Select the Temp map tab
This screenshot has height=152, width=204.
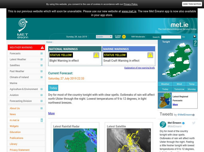192,84
